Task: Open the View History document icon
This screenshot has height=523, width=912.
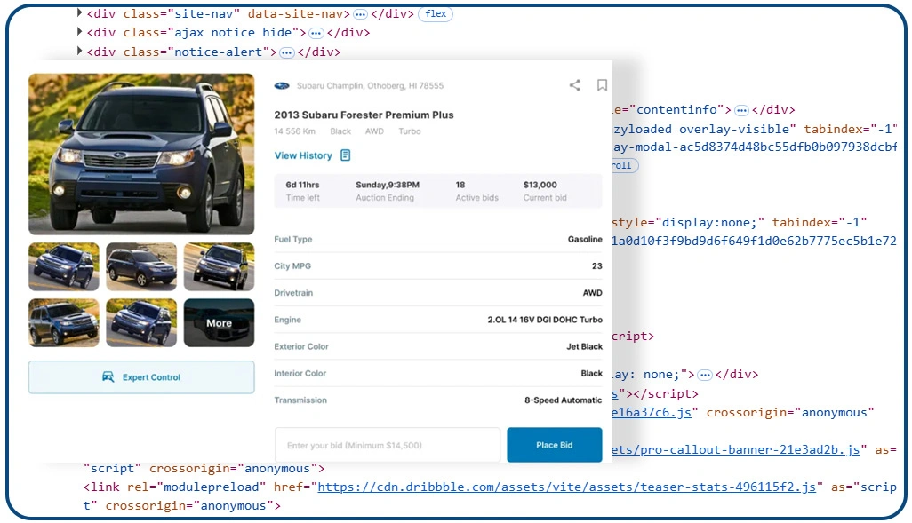Action: 346,155
